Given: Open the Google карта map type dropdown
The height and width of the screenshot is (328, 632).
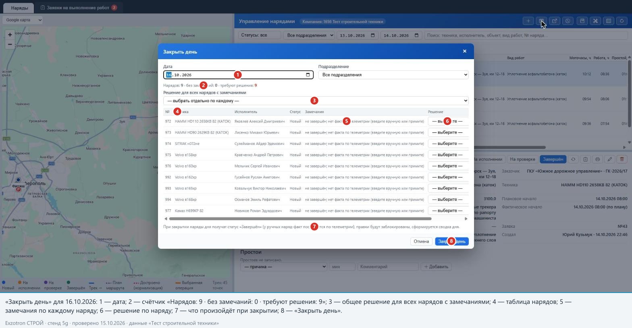Looking at the screenshot, I should (23, 20).
